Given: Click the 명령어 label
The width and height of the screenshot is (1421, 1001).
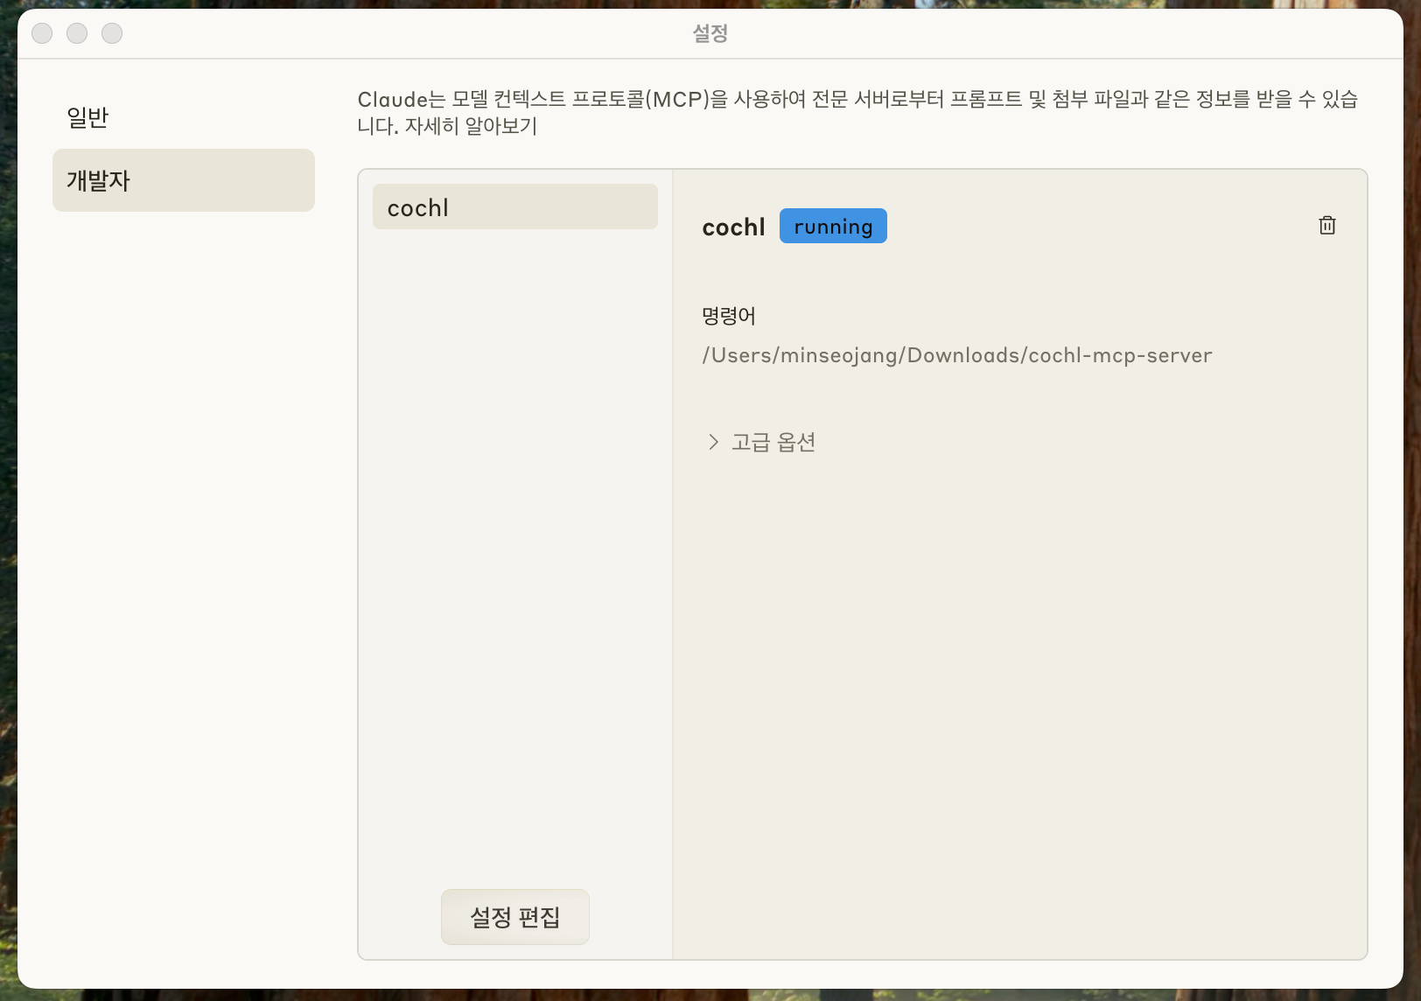Looking at the screenshot, I should [728, 316].
